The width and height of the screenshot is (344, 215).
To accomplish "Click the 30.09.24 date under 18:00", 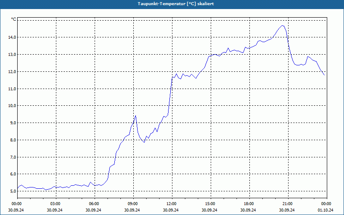I will tap(248, 210).
